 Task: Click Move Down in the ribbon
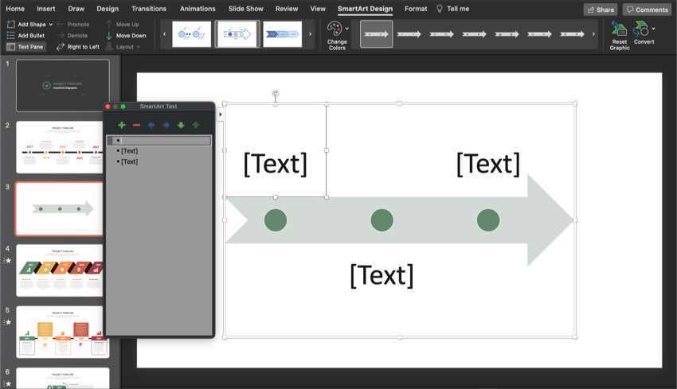[x=126, y=36]
